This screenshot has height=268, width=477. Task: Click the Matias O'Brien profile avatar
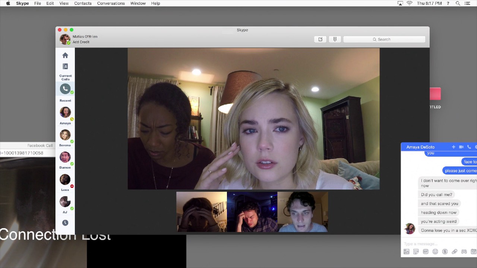(x=65, y=39)
